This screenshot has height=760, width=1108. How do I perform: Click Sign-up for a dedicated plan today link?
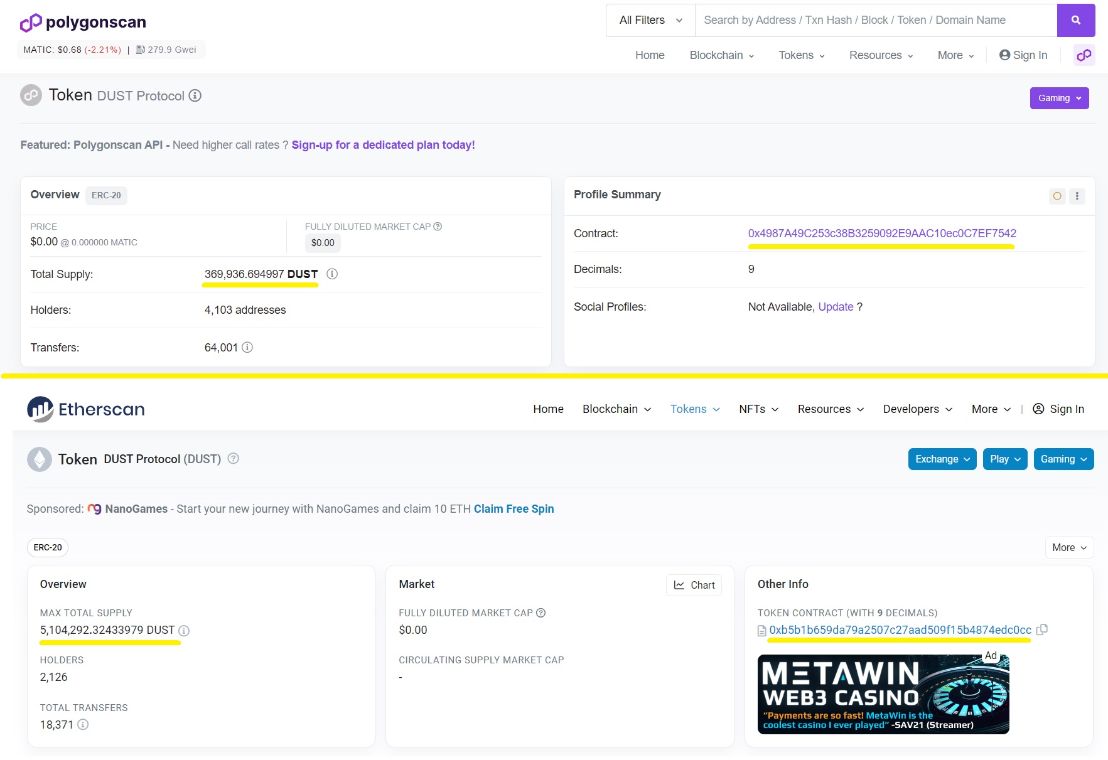point(383,145)
